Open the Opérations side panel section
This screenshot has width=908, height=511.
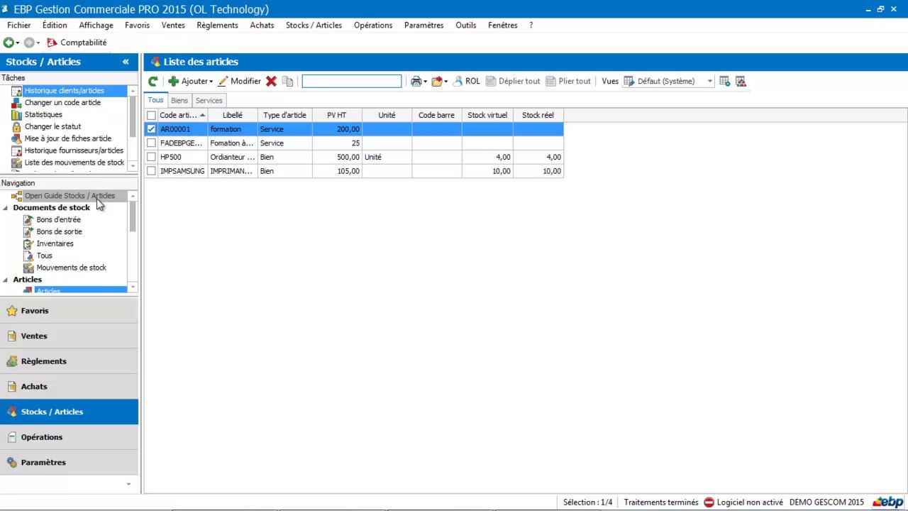[x=69, y=437]
